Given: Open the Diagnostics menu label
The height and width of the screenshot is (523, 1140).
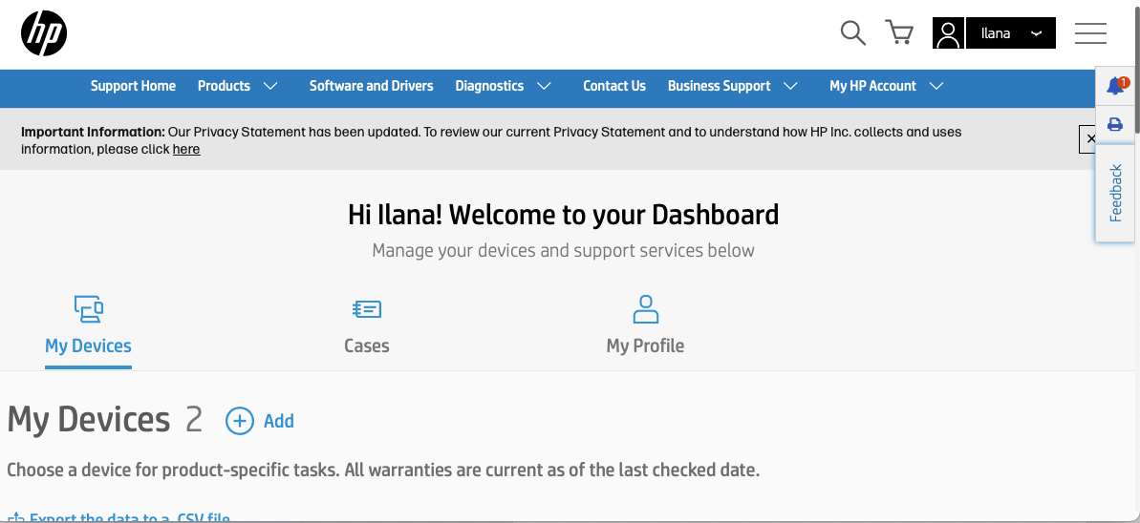Looking at the screenshot, I should (489, 86).
